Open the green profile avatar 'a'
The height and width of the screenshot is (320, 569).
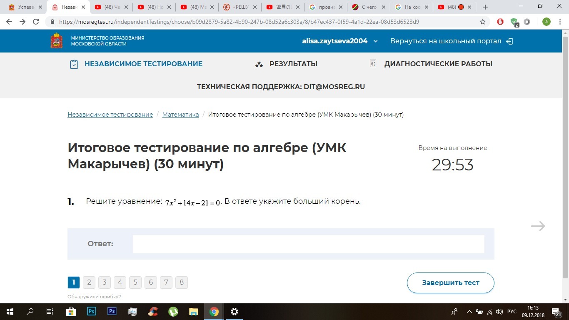547,22
